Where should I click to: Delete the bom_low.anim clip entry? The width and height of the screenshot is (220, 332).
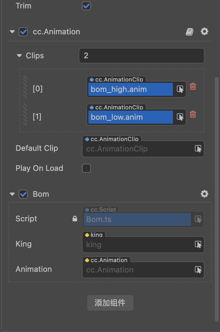193,114
